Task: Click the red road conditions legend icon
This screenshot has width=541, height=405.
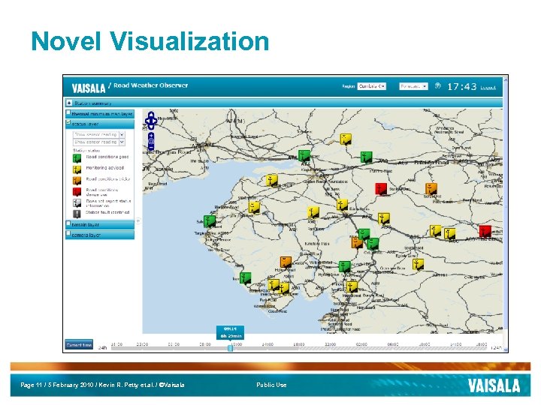Action: click(77, 191)
